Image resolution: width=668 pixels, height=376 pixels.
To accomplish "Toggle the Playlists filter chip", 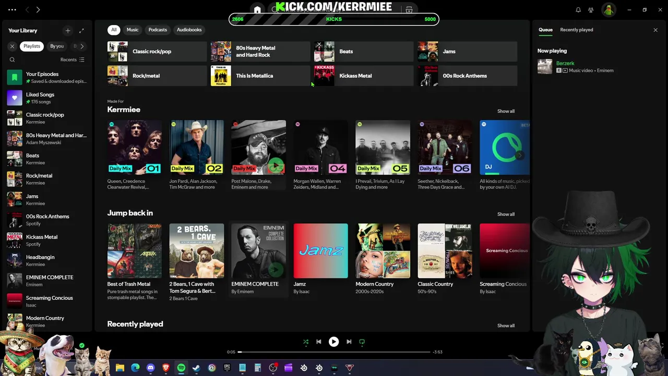I will (32, 46).
